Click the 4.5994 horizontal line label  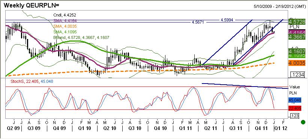coord(227,20)
